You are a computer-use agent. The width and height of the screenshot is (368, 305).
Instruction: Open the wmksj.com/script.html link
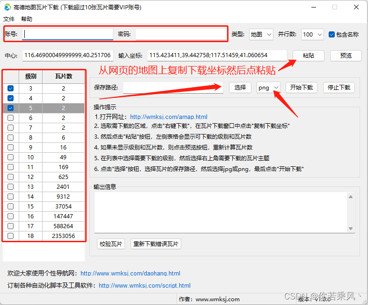145,285
